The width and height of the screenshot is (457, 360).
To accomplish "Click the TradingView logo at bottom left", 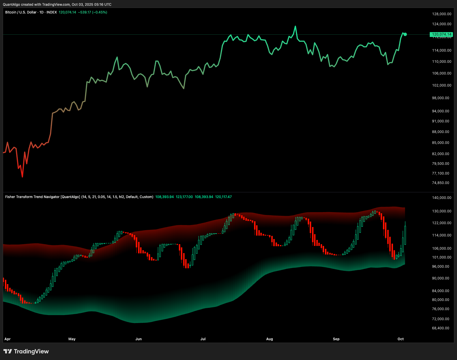I will coord(26,351).
